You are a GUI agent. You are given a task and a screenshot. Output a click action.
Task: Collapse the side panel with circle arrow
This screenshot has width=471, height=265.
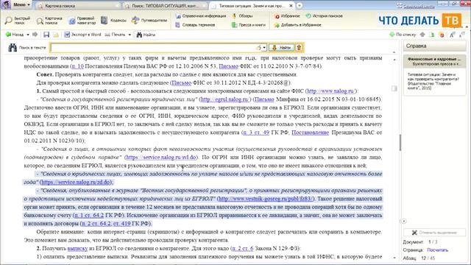click(404, 221)
